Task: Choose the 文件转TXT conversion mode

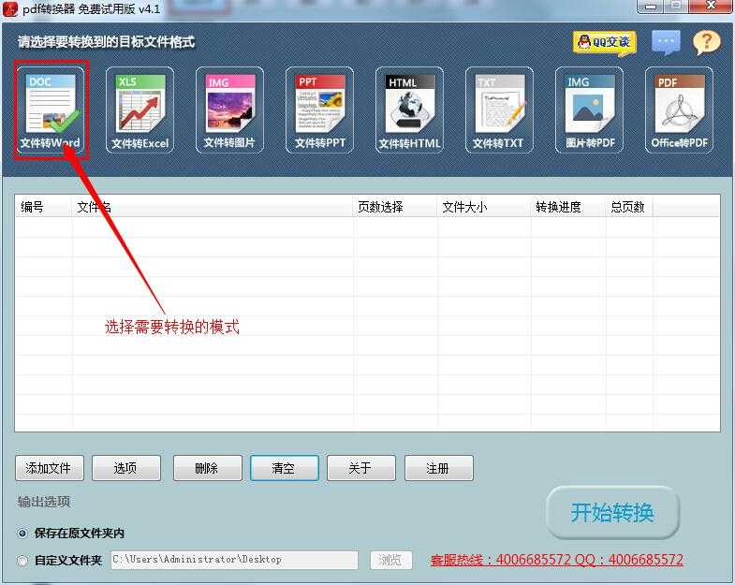Action: pyautogui.click(x=499, y=110)
